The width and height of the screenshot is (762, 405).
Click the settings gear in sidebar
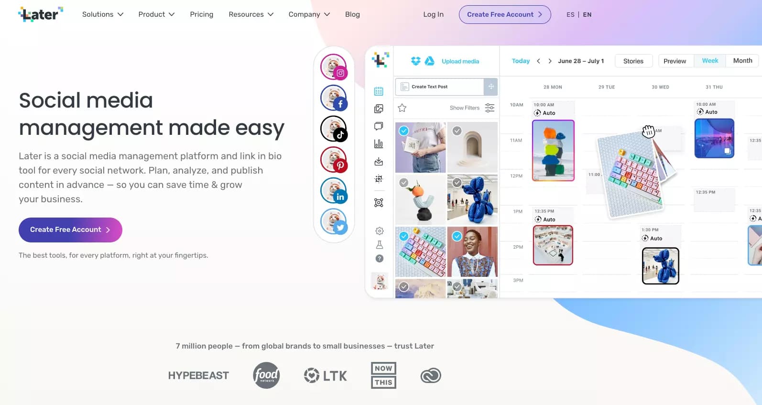(379, 231)
